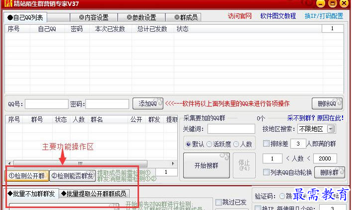Open the 批量提取公开群群成员 tab

coord(94,194)
